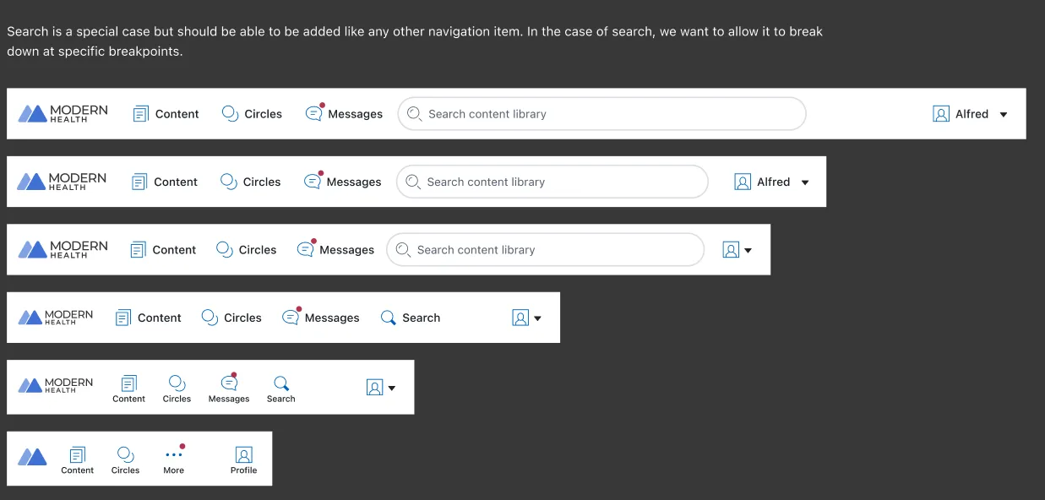This screenshot has width=1045, height=500.
Task: Expand the dropdown arrow beside Alfred in the top navbar
Action: [x=1004, y=115]
